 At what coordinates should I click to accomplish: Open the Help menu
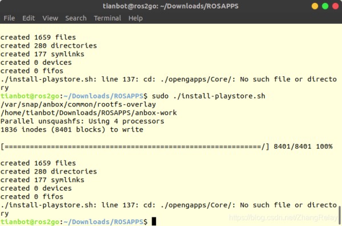point(136,18)
